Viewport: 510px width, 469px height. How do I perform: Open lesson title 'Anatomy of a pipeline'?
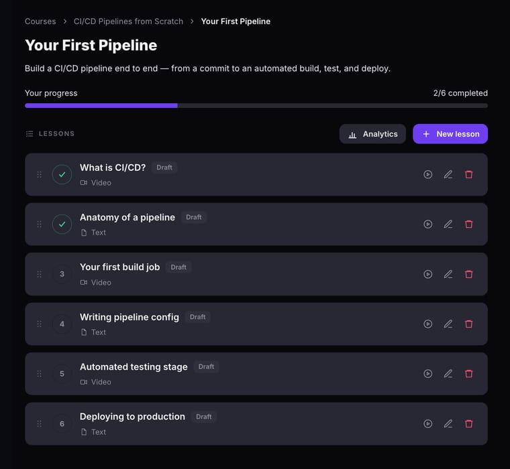pyautogui.click(x=127, y=217)
